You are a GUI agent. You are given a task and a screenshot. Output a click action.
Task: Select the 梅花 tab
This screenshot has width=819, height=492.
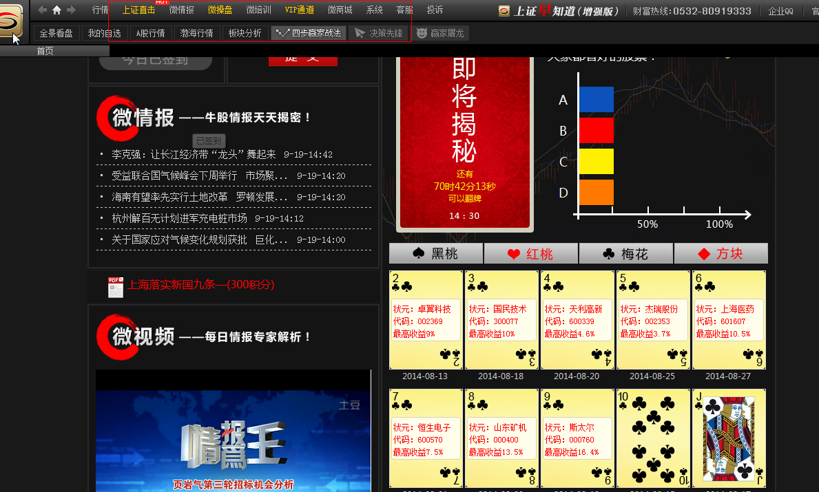626,253
